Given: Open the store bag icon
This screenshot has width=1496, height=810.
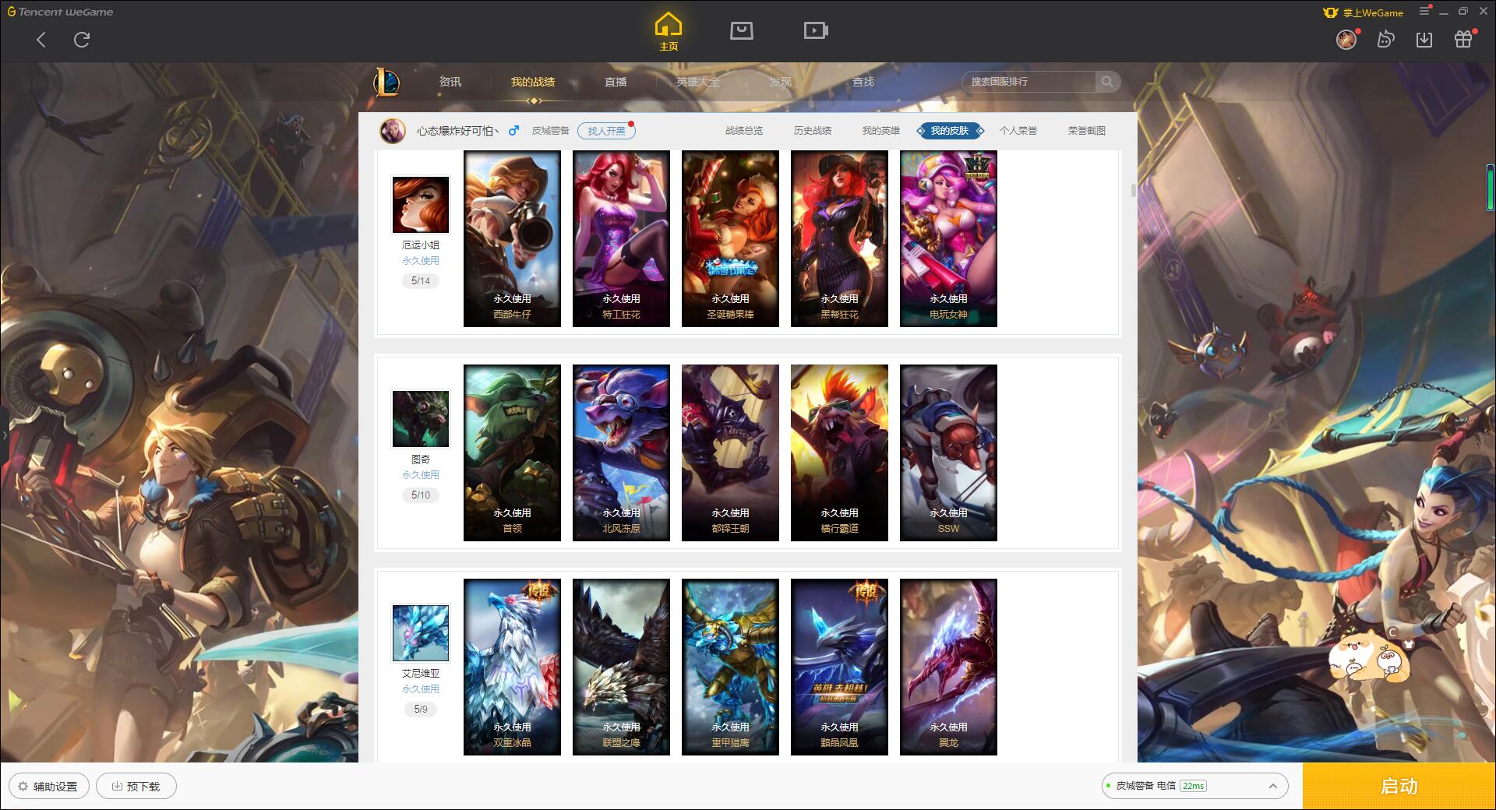Looking at the screenshot, I should (741, 30).
